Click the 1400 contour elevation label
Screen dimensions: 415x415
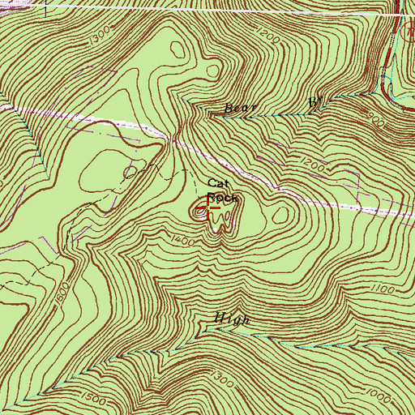pos(183,240)
